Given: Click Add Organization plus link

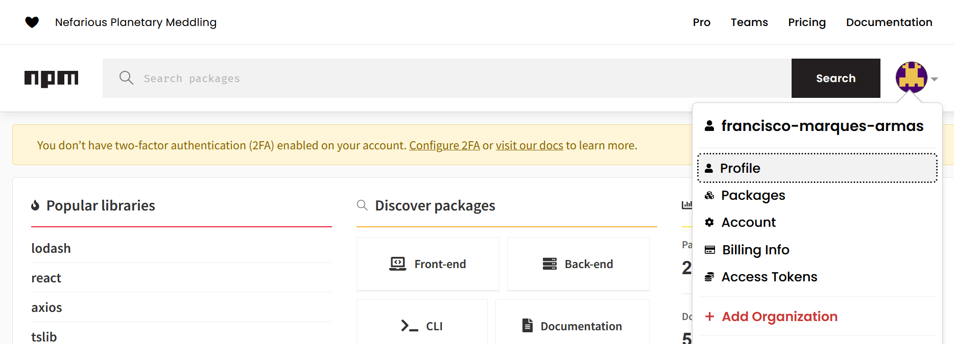Looking at the screenshot, I should [x=779, y=316].
